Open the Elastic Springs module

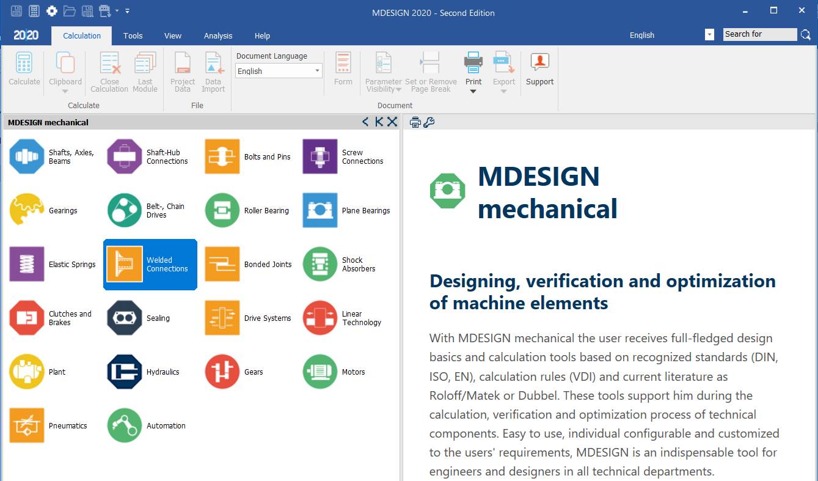(53, 264)
